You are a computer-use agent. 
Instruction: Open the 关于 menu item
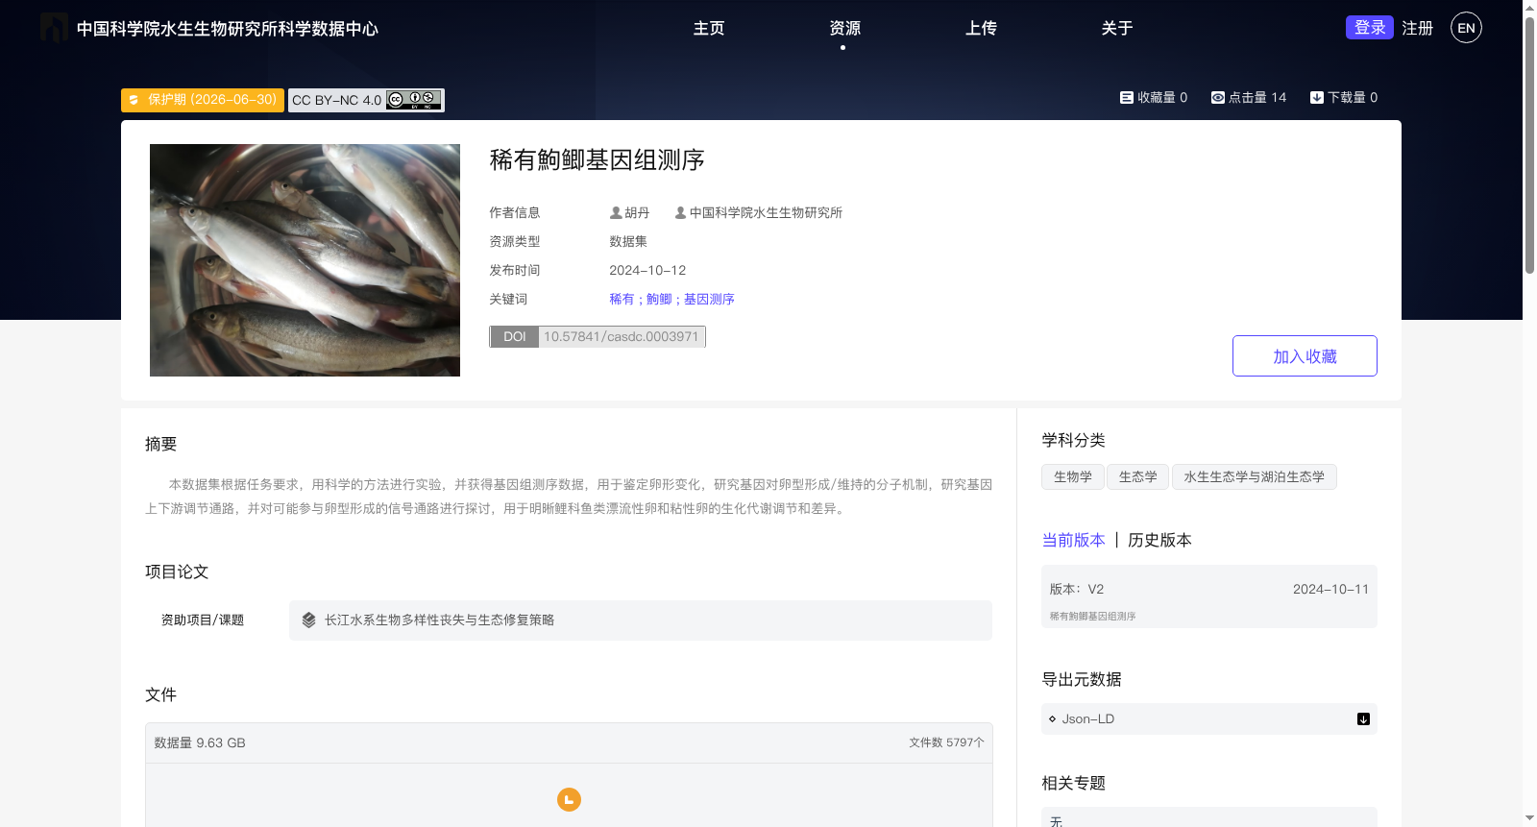[x=1117, y=28]
